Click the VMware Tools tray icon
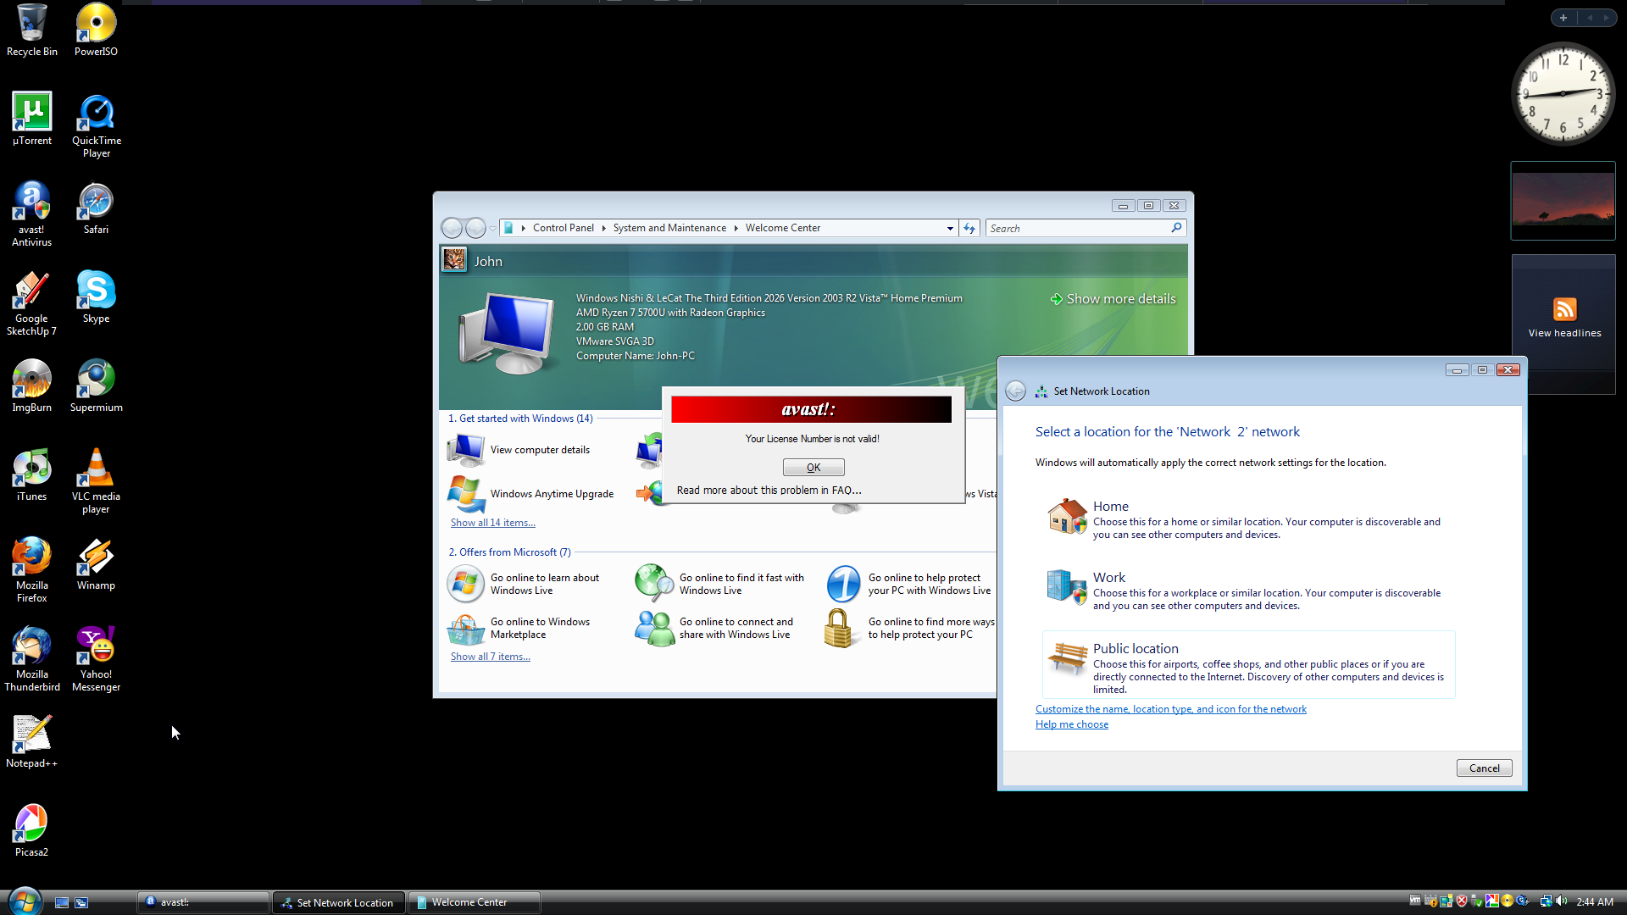Screen dimensions: 1627x915 1415,901
